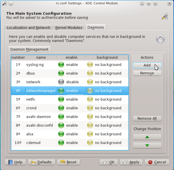Click the avahi-dnsconfd yellow background icon
Screen dimensions: 174x170
[90, 125]
